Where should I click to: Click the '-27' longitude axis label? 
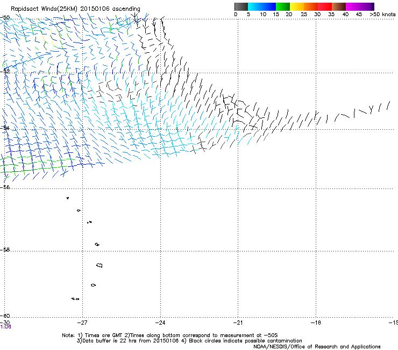(82, 323)
